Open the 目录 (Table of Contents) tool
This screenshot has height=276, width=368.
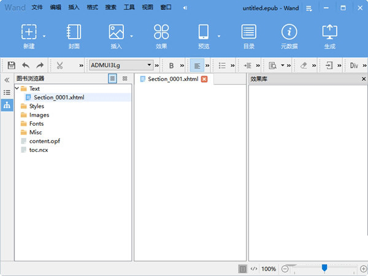click(x=248, y=33)
